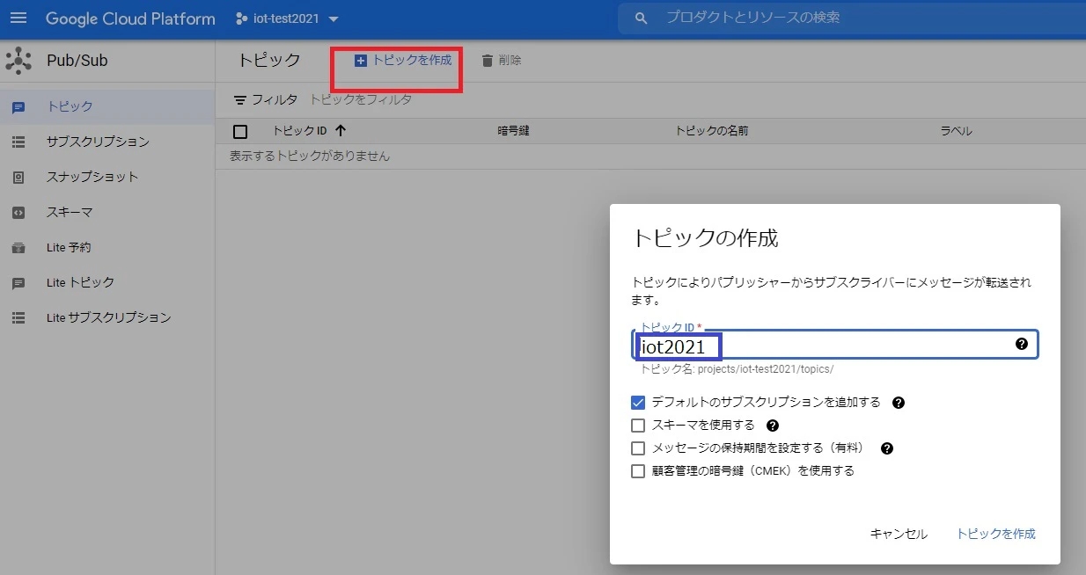This screenshot has height=575, width=1086.
Task: Click the Lite トピック icon
Action: pyautogui.click(x=18, y=283)
